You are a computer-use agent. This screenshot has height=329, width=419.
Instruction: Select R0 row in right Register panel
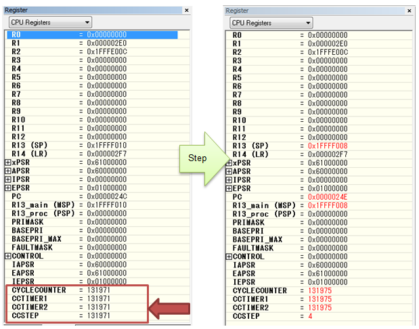coord(319,35)
